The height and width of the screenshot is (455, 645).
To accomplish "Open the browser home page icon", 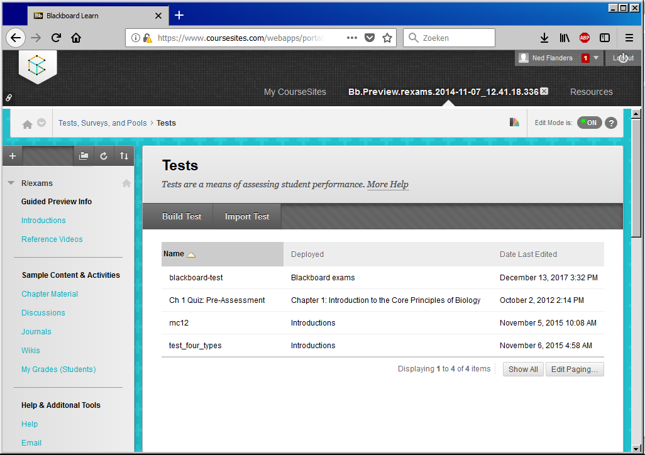I will pyautogui.click(x=76, y=38).
